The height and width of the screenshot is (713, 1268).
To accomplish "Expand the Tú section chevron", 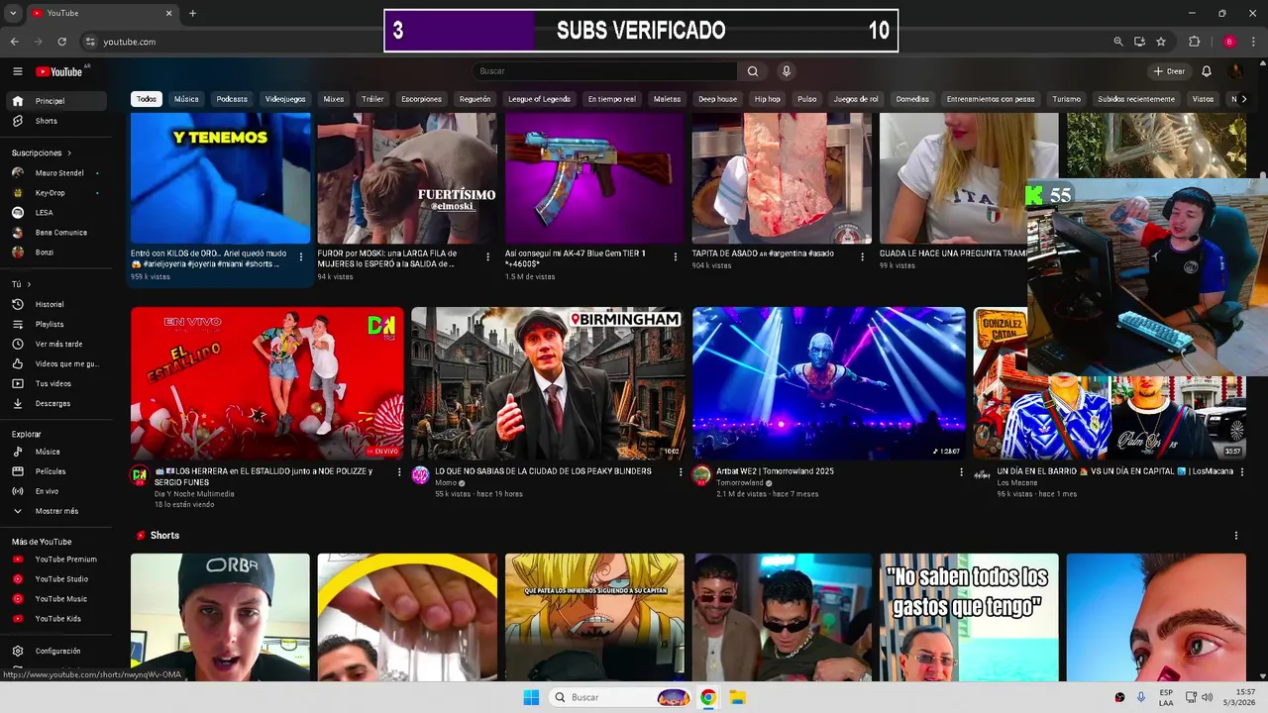I will click(28, 284).
